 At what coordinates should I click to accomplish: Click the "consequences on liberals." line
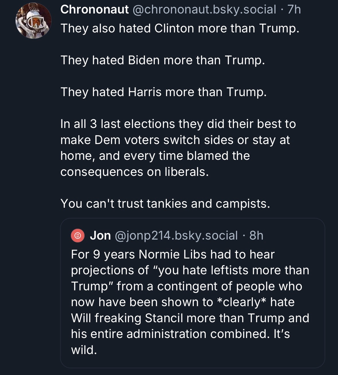coord(134,172)
